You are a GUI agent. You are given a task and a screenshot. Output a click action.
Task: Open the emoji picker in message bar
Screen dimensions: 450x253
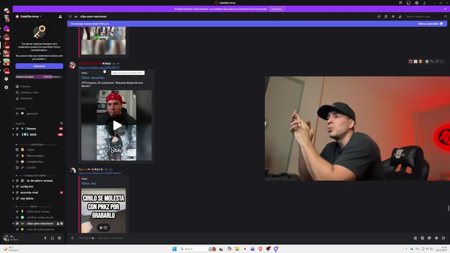pyautogui.click(x=436, y=238)
